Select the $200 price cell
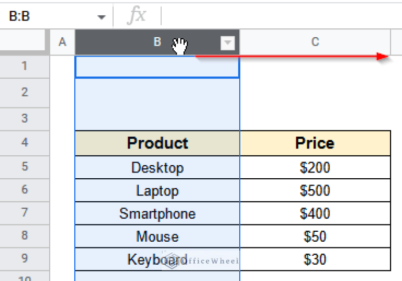 point(315,168)
